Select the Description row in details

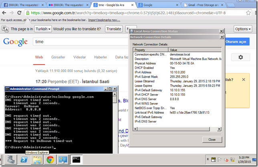pos(177,59)
